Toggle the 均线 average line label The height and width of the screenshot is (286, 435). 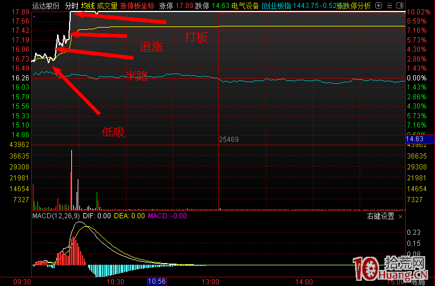pyautogui.click(x=88, y=6)
